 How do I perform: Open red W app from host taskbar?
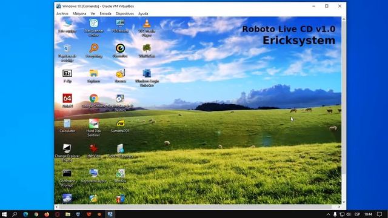(x=89, y=214)
